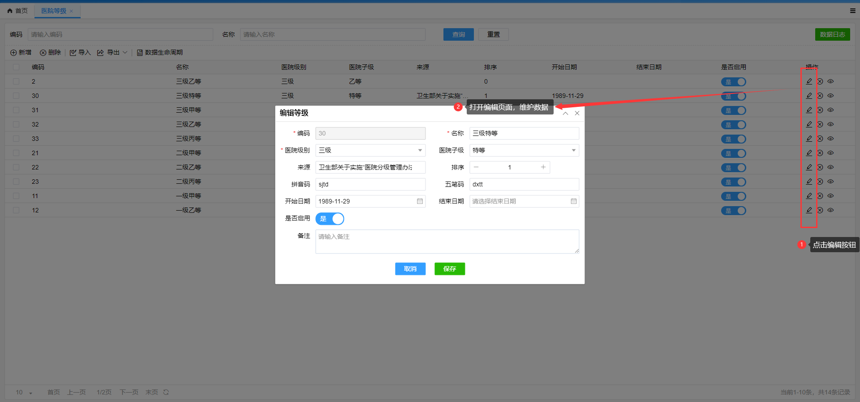The width and height of the screenshot is (860, 402).
Task: Open the start date calendar picker icon
Action: [420, 201]
